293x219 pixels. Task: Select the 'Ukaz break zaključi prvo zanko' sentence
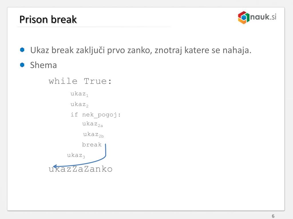pyautogui.click(x=141, y=50)
